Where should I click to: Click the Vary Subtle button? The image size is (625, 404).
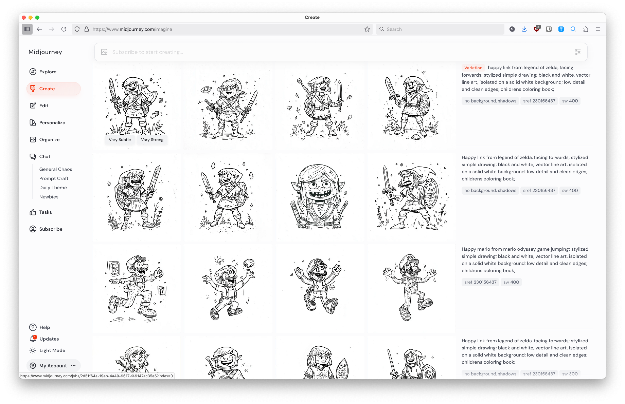[120, 140]
